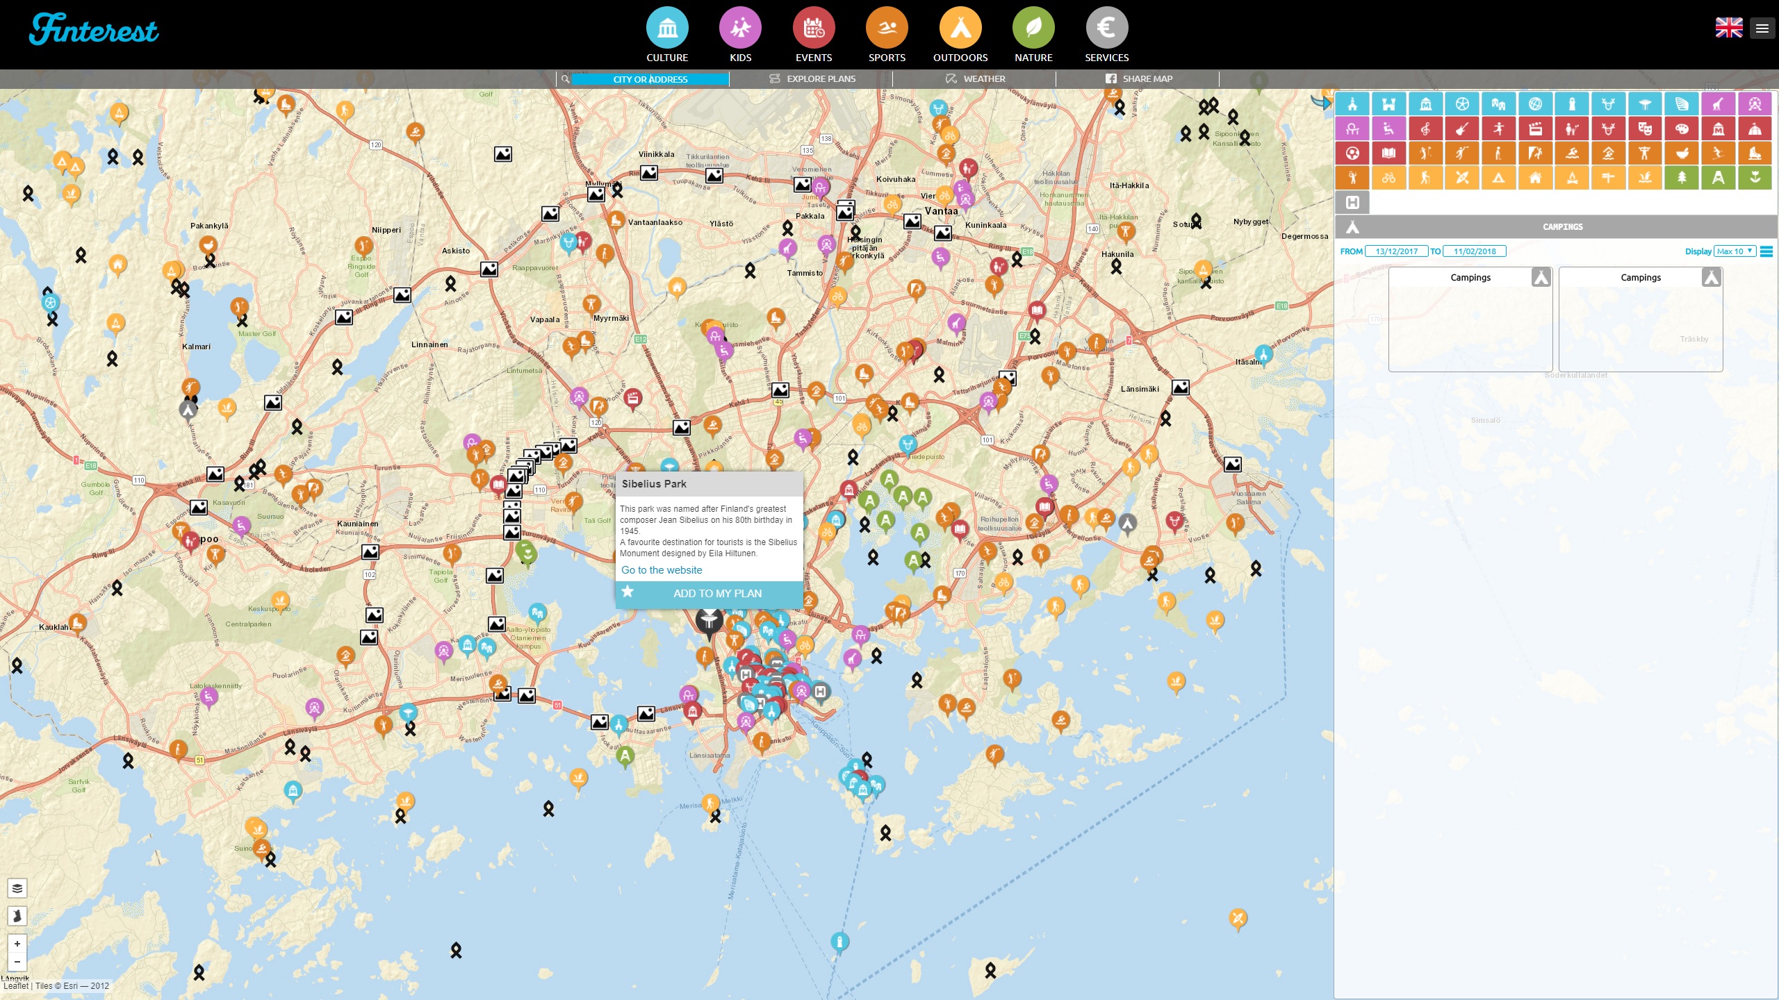Filter by the lighthouse tile

1572,103
